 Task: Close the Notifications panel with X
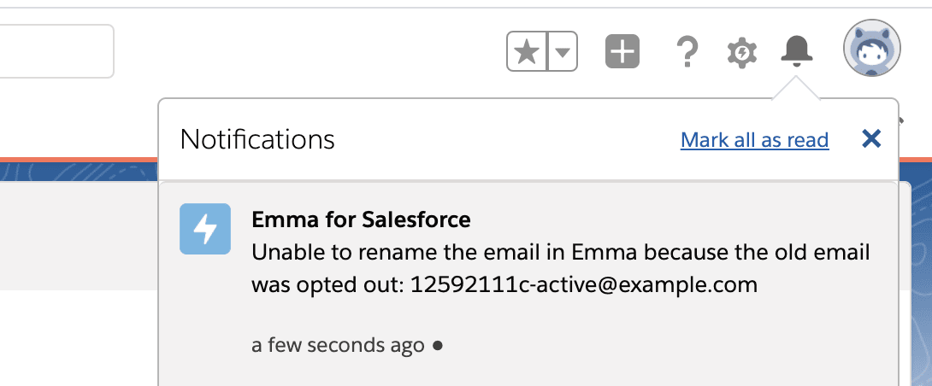click(x=871, y=139)
